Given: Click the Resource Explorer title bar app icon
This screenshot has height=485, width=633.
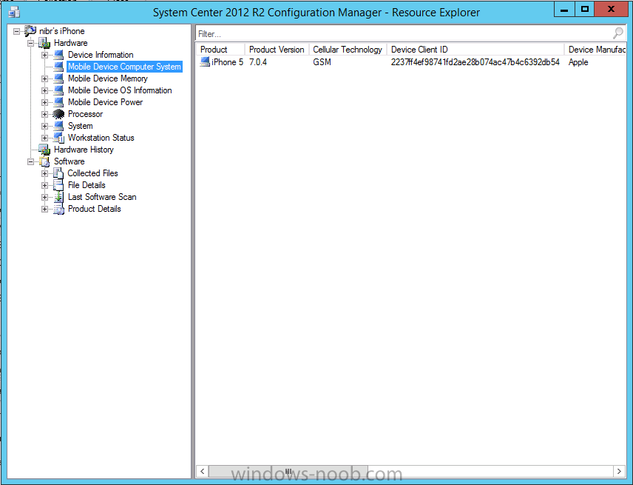Looking at the screenshot, I should click(14, 12).
